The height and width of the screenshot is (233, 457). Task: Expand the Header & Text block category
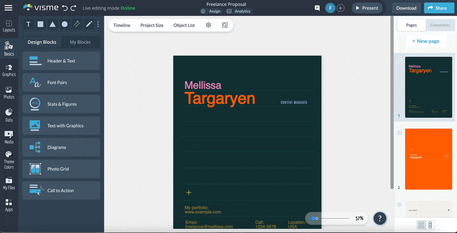coord(61,61)
